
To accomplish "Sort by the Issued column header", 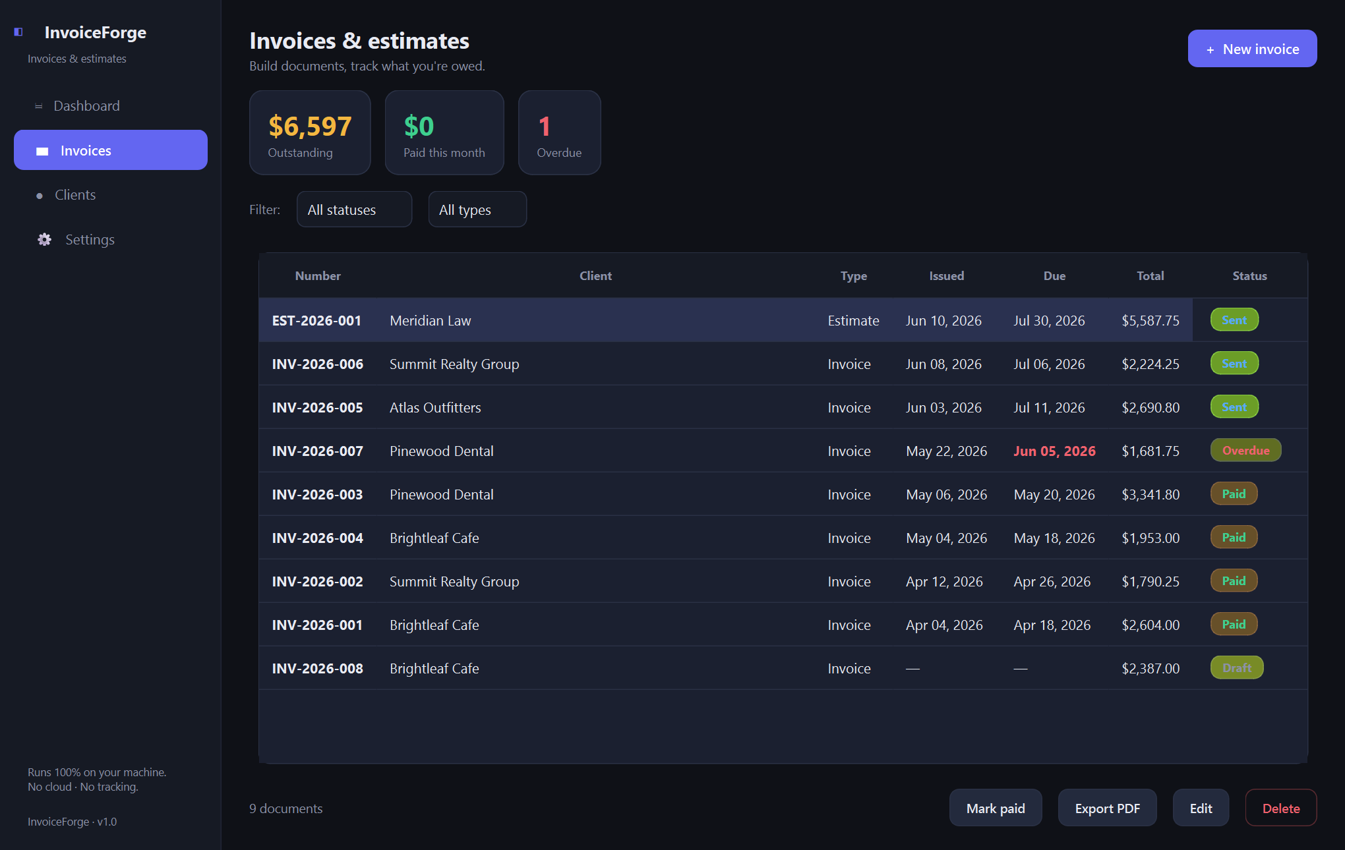I will point(946,276).
